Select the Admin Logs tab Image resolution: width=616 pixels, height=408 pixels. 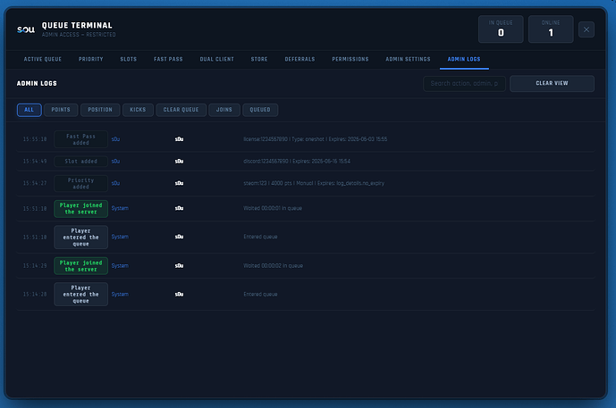coord(464,59)
